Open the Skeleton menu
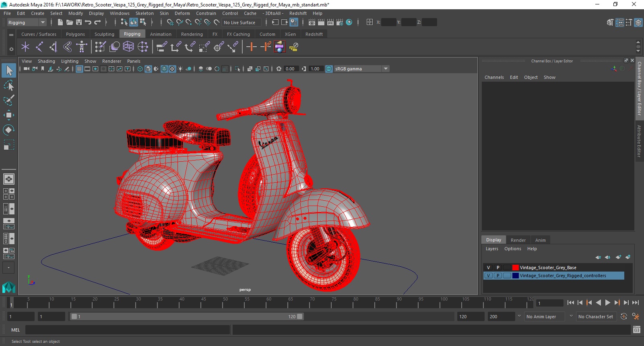This screenshot has width=644, height=346. click(144, 13)
